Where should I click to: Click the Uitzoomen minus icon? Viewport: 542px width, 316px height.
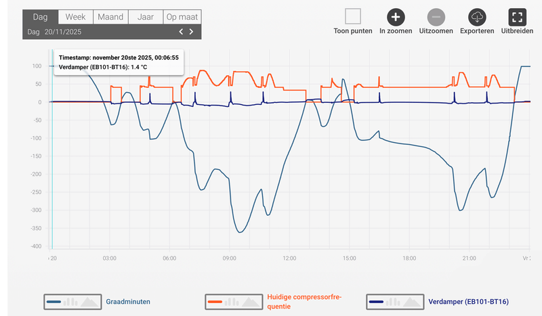(x=436, y=17)
